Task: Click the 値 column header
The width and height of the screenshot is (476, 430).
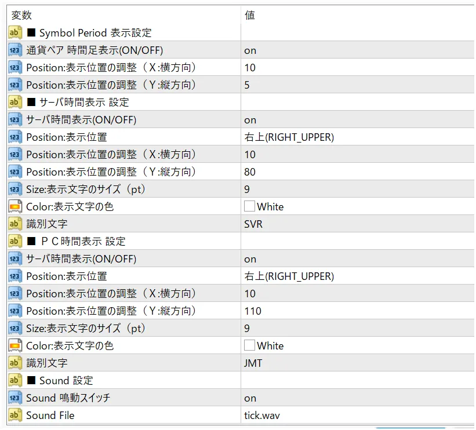Action: pyautogui.click(x=250, y=15)
